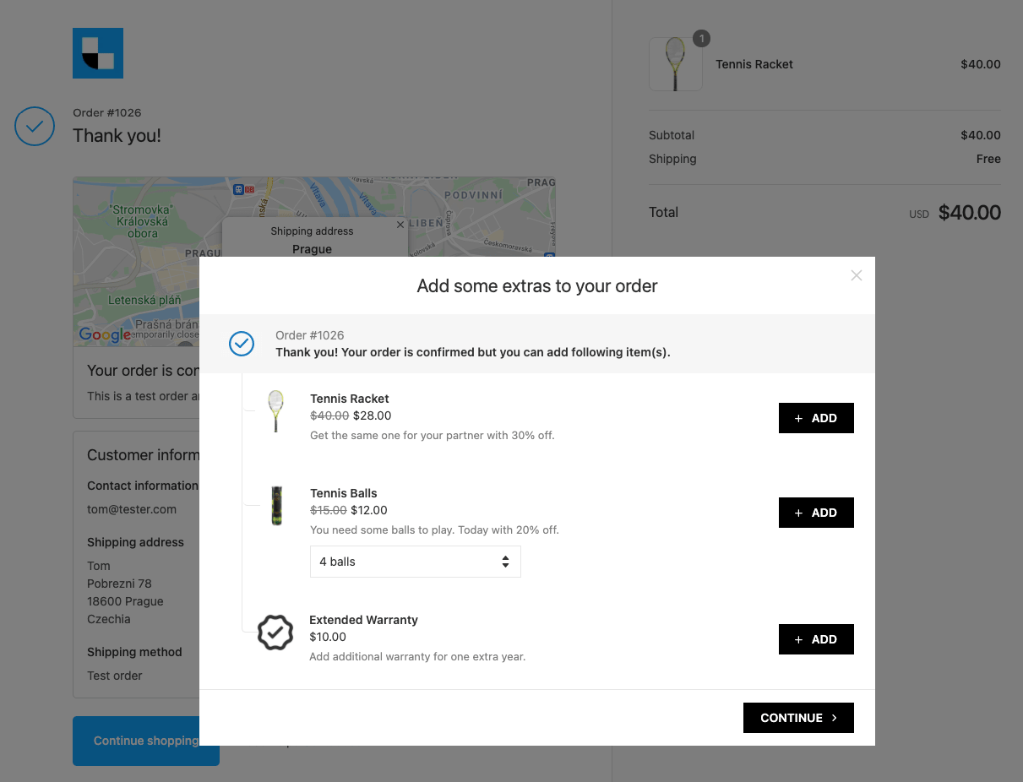This screenshot has height=782, width=1023.
Task: Add discounted Tennis Racket to order
Action: [x=816, y=418]
